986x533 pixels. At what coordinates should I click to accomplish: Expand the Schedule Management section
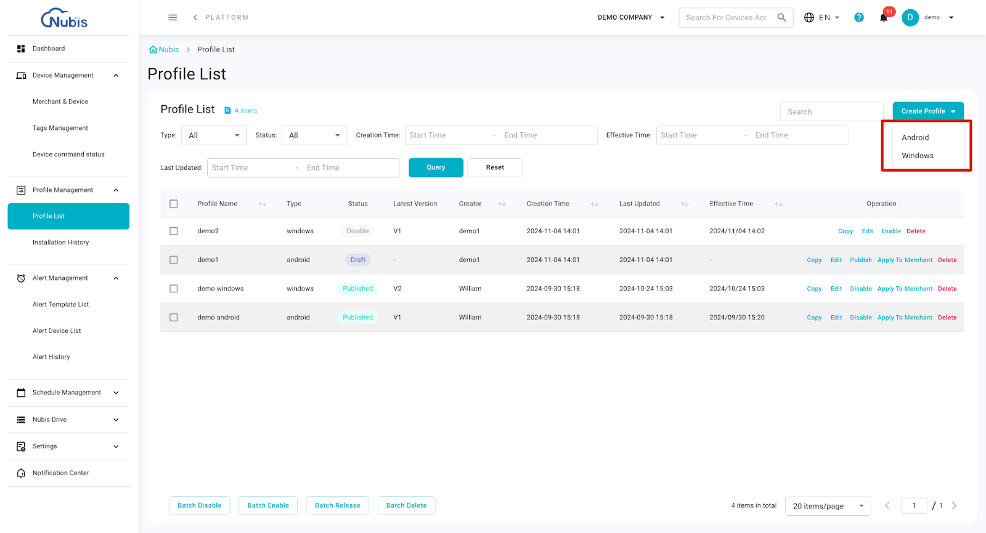click(116, 393)
